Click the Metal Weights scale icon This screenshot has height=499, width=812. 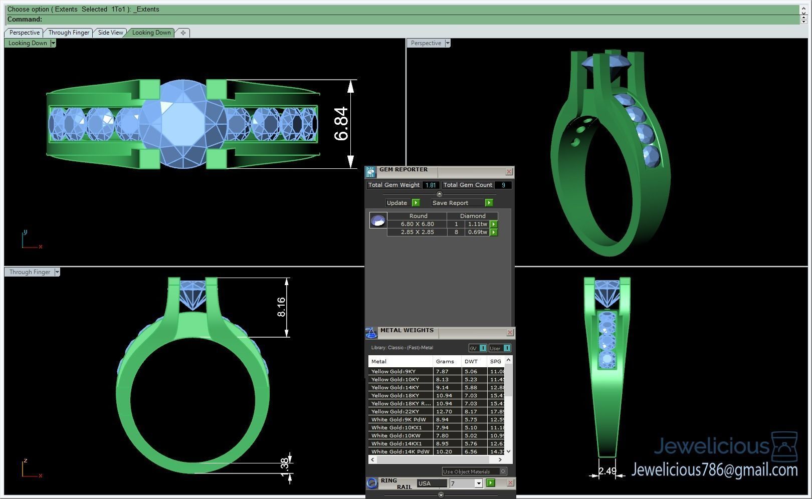click(371, 333)
